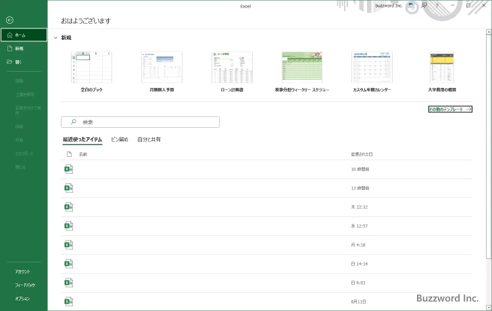Click その他のテンプレート link
The height and width of the screenshot is (311, 492).
pyautogui.click(x=450, y=110)
